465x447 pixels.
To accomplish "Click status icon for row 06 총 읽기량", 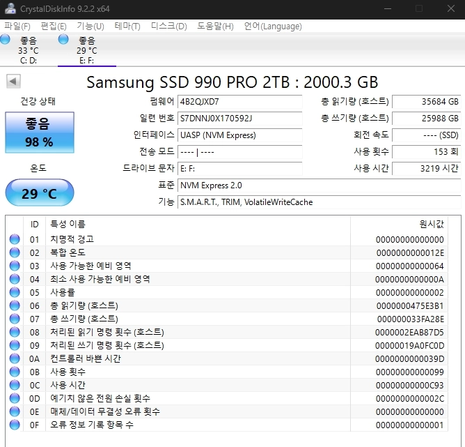I will [x=15, y=305].
